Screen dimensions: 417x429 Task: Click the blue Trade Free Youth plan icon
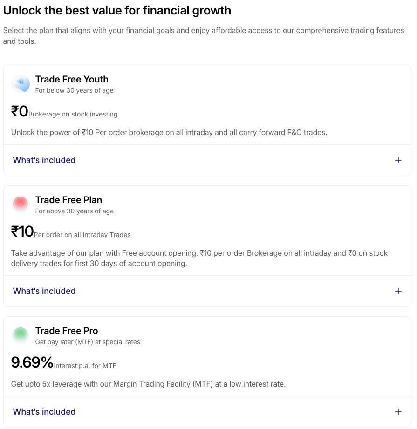click(x=21, y=84)
